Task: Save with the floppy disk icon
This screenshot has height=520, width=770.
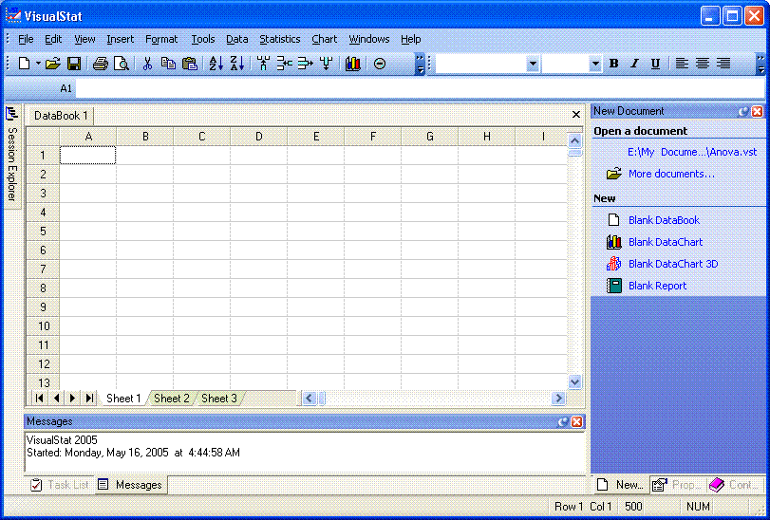Action: (x=74, y=64)
